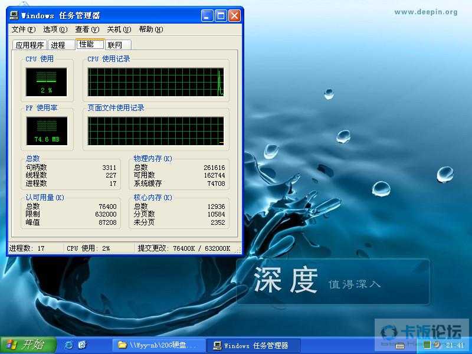The height and width of the screenshot is (354, 472).
Task: Click the 句柄数 label
Action: 37,168
